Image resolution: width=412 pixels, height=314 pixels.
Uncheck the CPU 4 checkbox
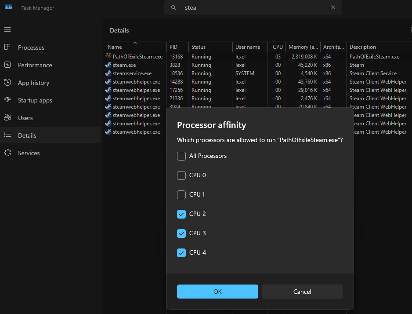tap(181, 253)
